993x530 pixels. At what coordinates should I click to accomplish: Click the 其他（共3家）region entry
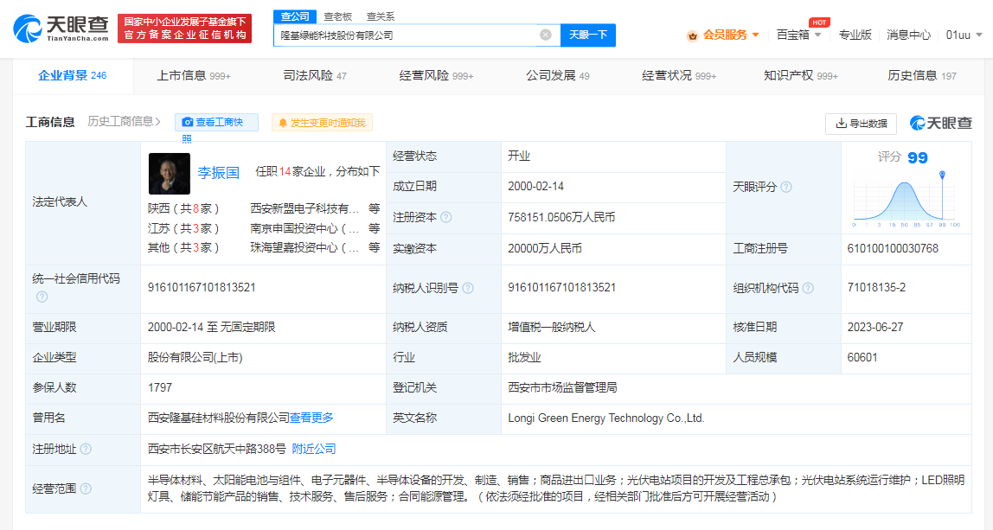click(183, 247)
